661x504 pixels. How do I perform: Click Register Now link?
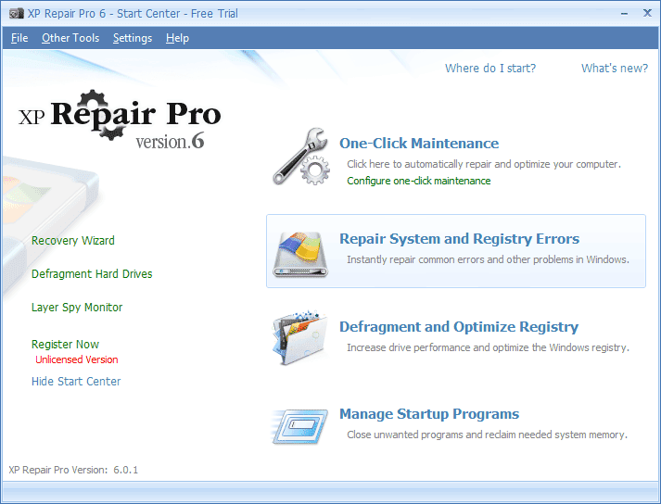(x=65, y=345)
